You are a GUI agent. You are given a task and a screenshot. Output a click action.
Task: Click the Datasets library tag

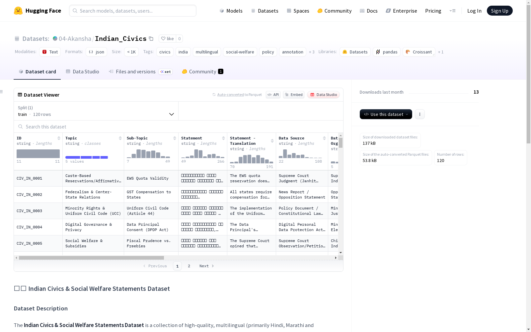[355, 52]
